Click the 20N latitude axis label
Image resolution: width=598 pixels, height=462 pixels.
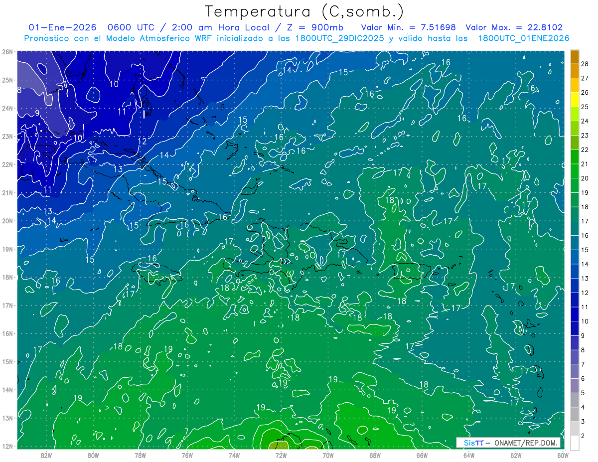point(7,221)
